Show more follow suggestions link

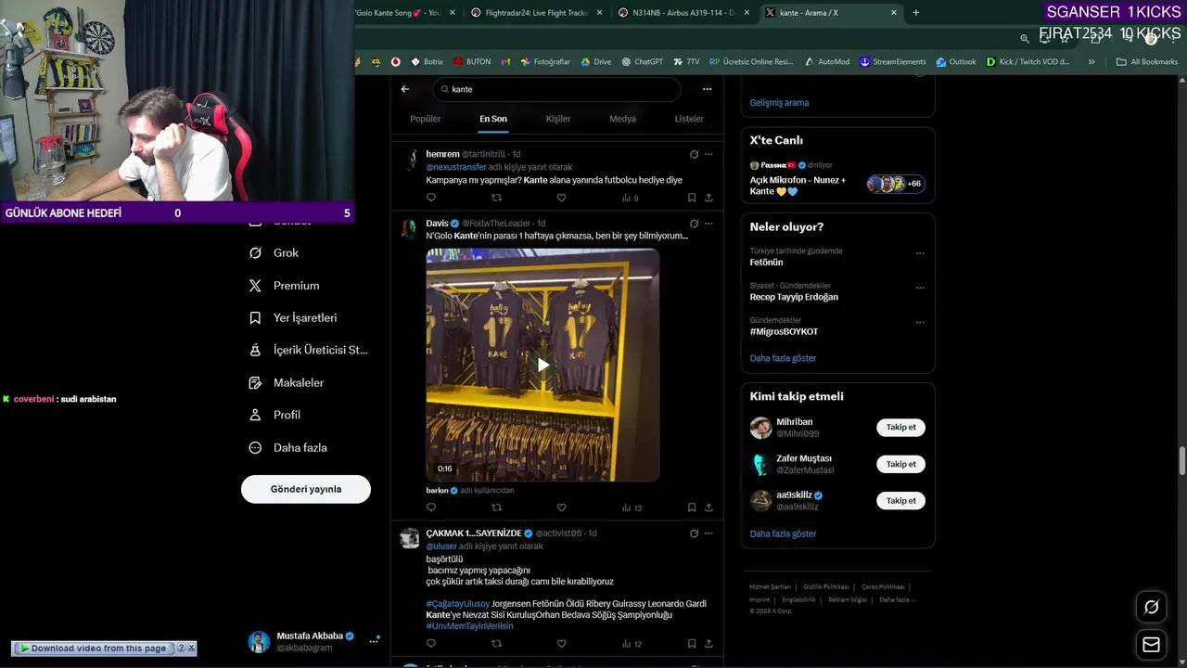pos(783,533)
